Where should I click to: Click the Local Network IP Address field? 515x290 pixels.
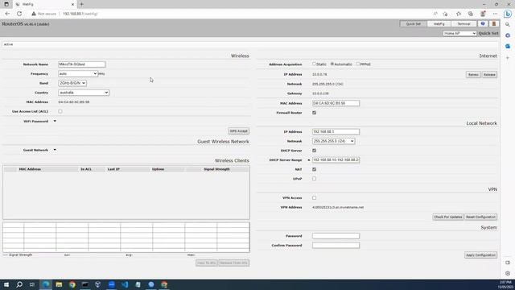click(336, 131)
